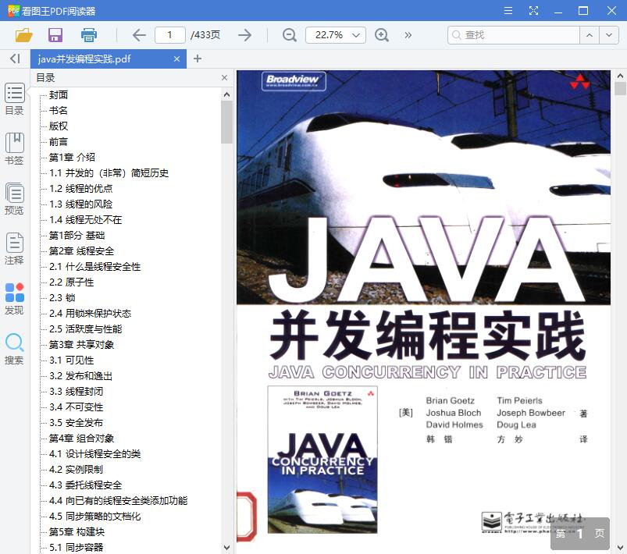Show more toolbar tools via double chevron
Image resolution: width=627 pixels, height=554 pixels.
point(408,35)
